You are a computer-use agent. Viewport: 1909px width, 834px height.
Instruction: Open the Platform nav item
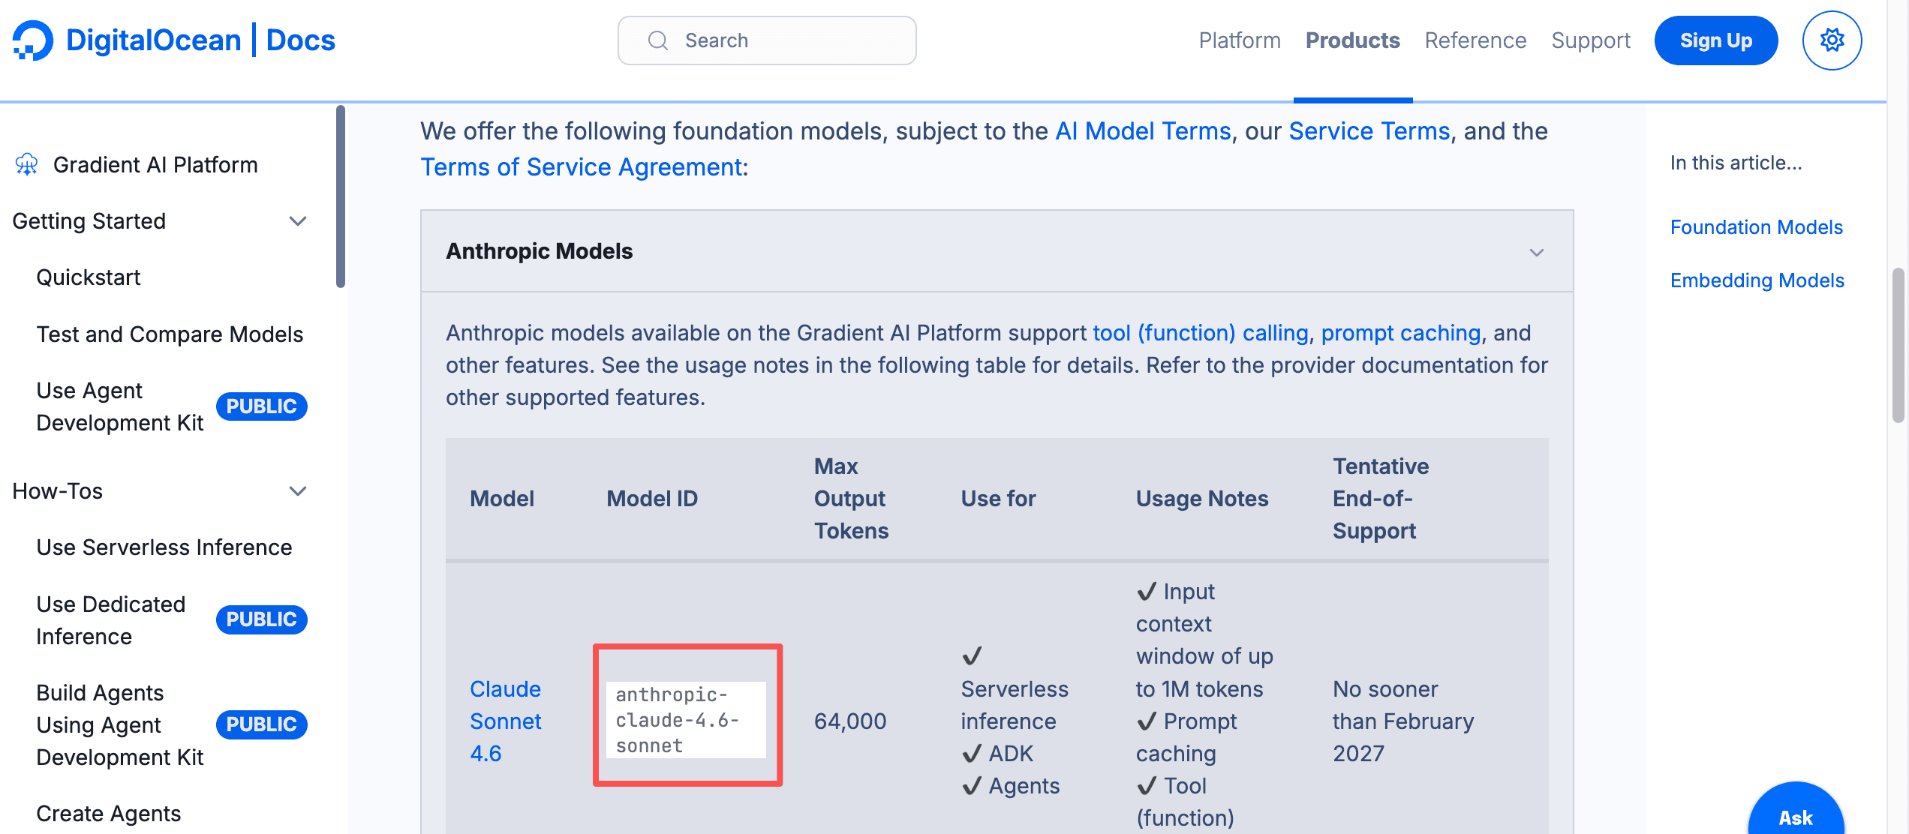click(x=1239, y=40)
